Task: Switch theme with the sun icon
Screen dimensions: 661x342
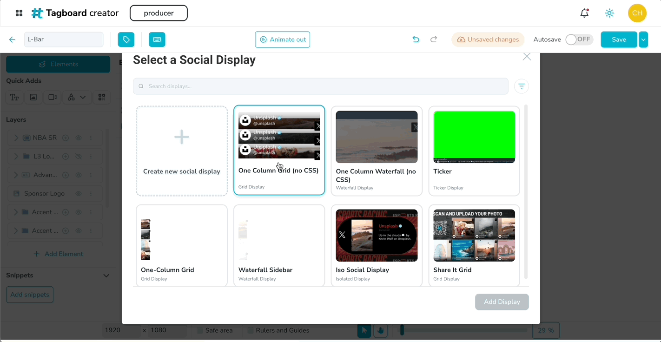Action: click(x=609, y=13)
